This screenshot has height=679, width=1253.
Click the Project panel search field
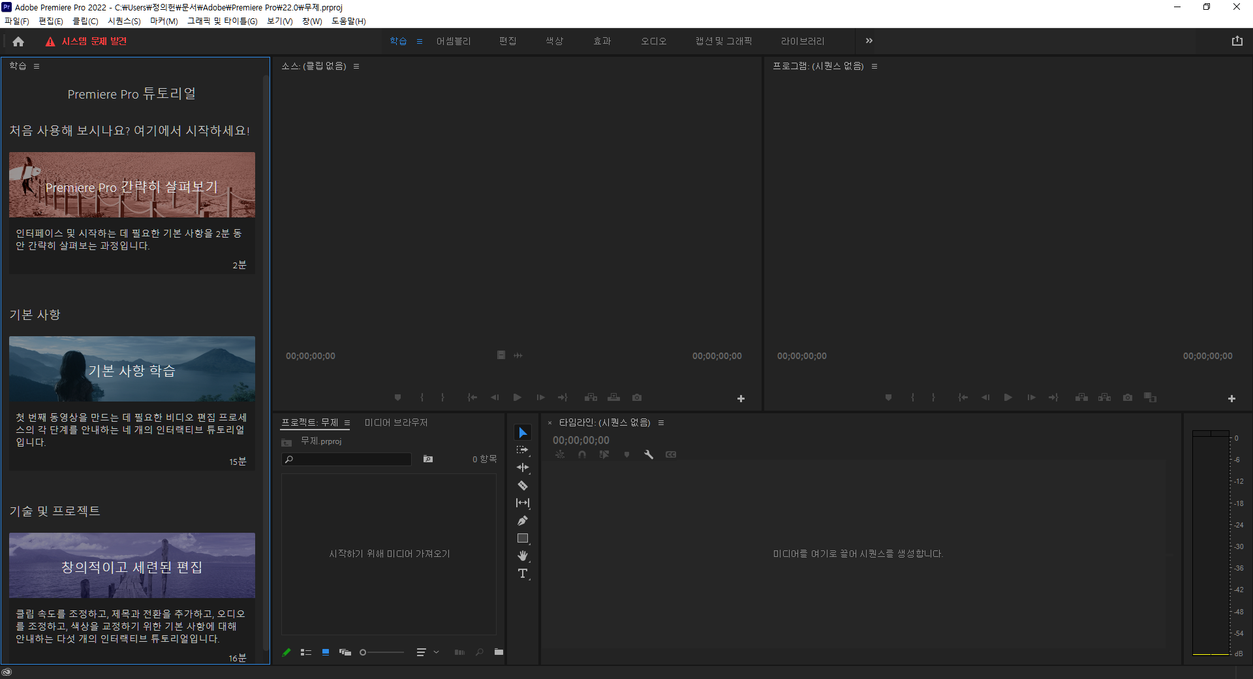pos(347,459)
